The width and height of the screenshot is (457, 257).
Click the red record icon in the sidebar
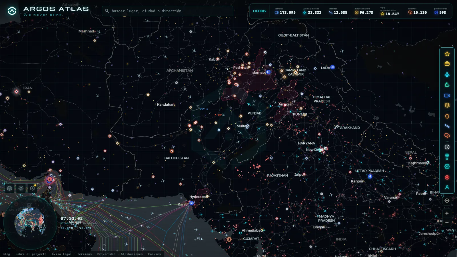pyautogui.click(x=447, y=177)
